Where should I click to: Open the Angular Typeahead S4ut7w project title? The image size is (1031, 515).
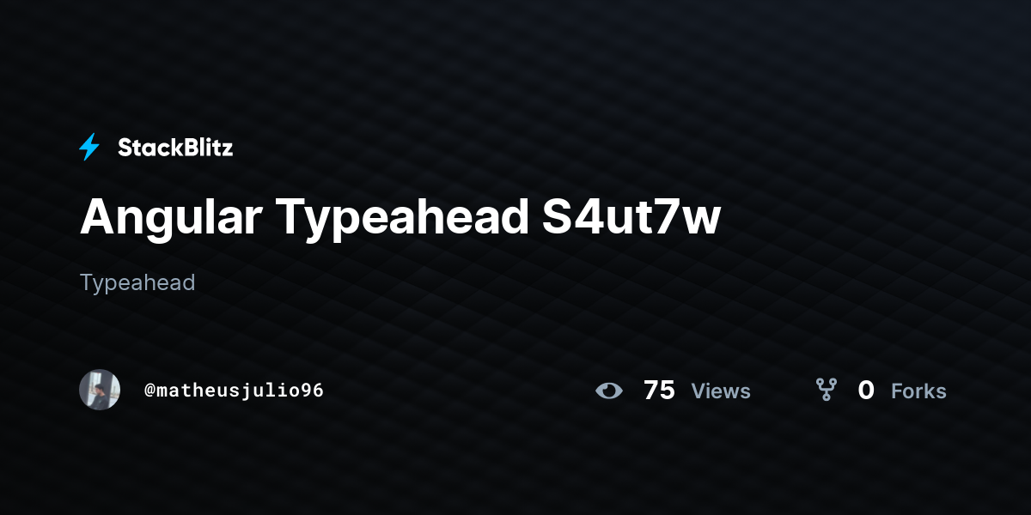pos(400,218)
